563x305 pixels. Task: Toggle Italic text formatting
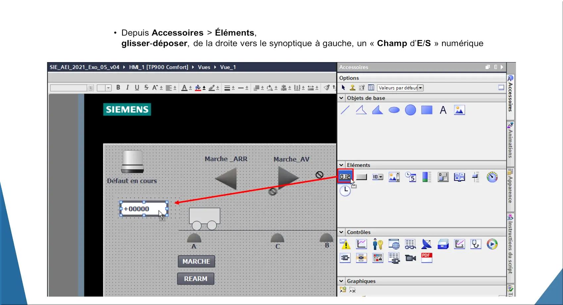click(x=128, y=88)
